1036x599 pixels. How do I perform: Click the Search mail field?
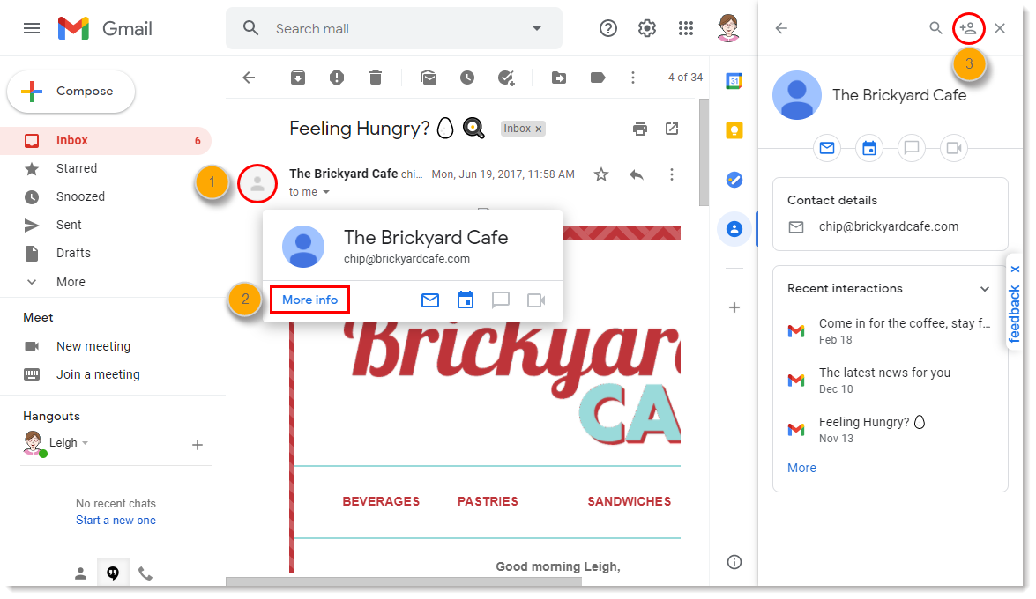point(394,28)
